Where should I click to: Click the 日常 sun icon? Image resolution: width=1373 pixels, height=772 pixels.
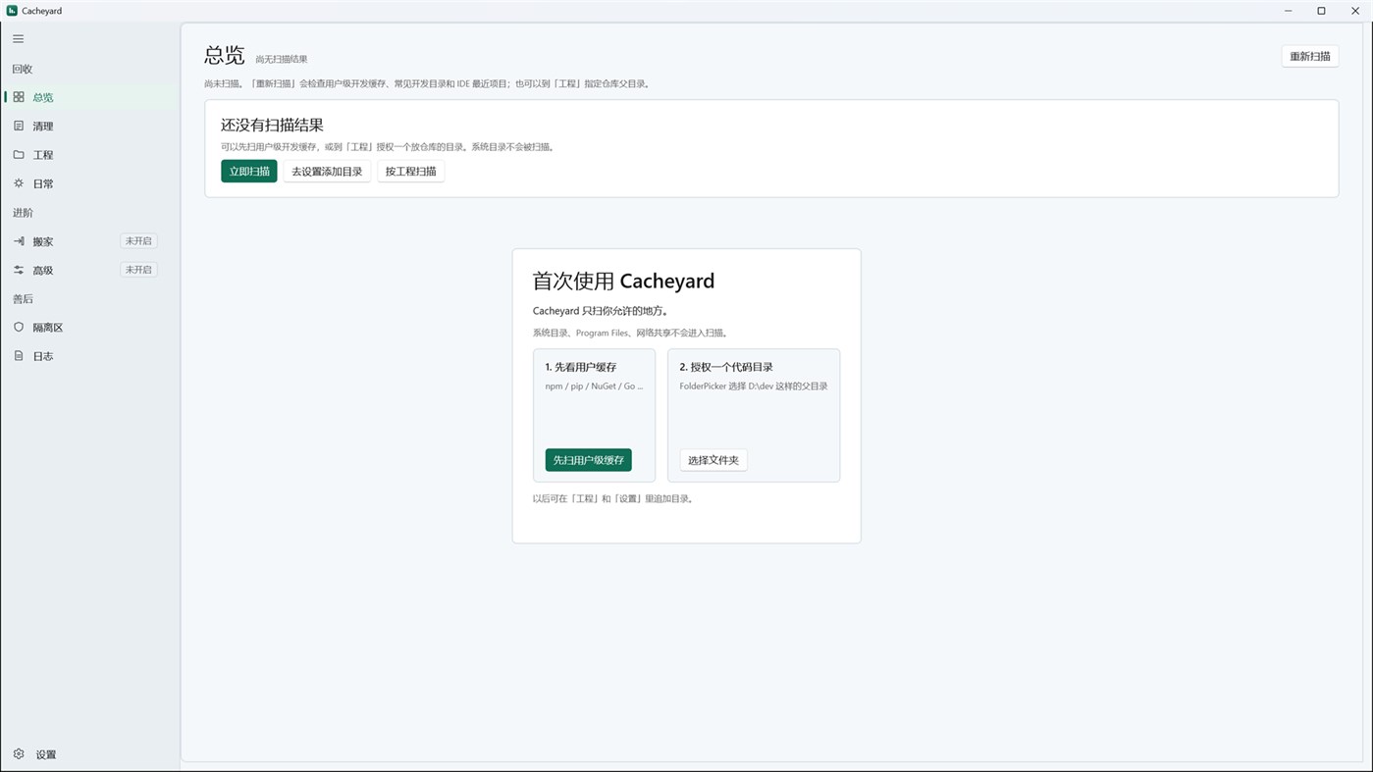[19, 183]
